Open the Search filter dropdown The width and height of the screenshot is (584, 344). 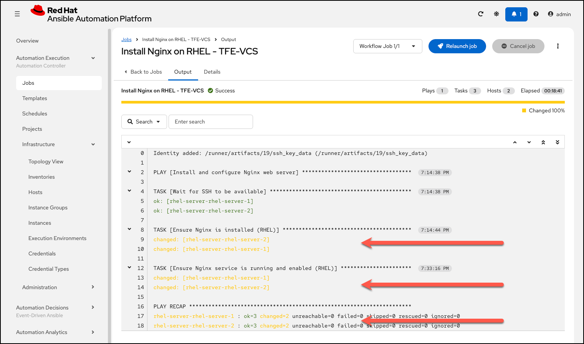(x=144, y=122)
